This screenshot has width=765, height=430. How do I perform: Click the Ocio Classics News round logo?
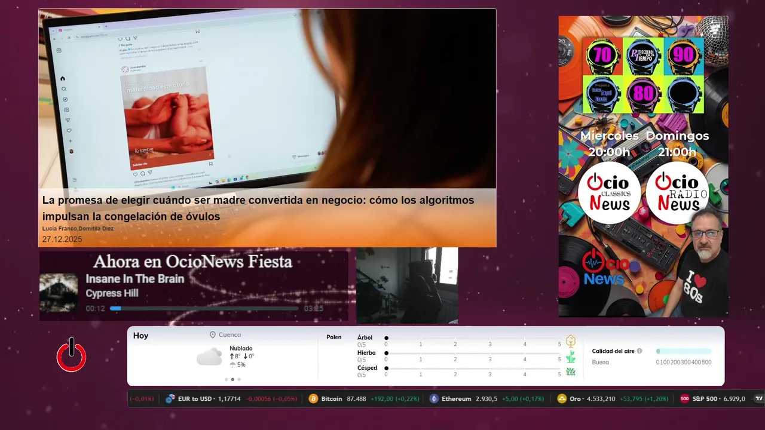(x=609, y=193)
